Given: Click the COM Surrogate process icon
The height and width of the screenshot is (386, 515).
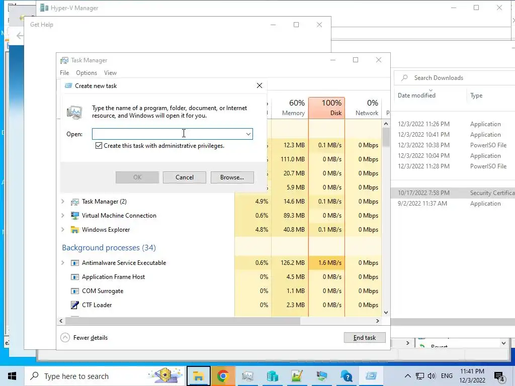Looking at the screenshot, I should (75, 291).
